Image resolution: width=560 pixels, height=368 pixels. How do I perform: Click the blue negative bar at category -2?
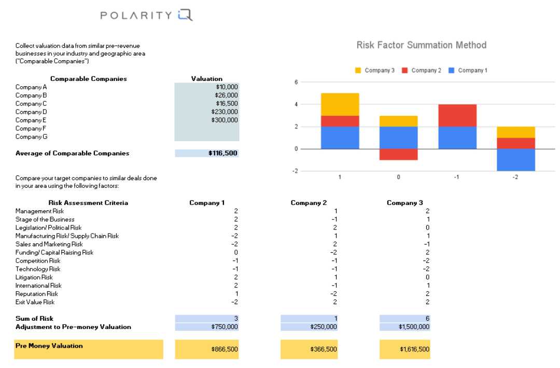(516, 160)
